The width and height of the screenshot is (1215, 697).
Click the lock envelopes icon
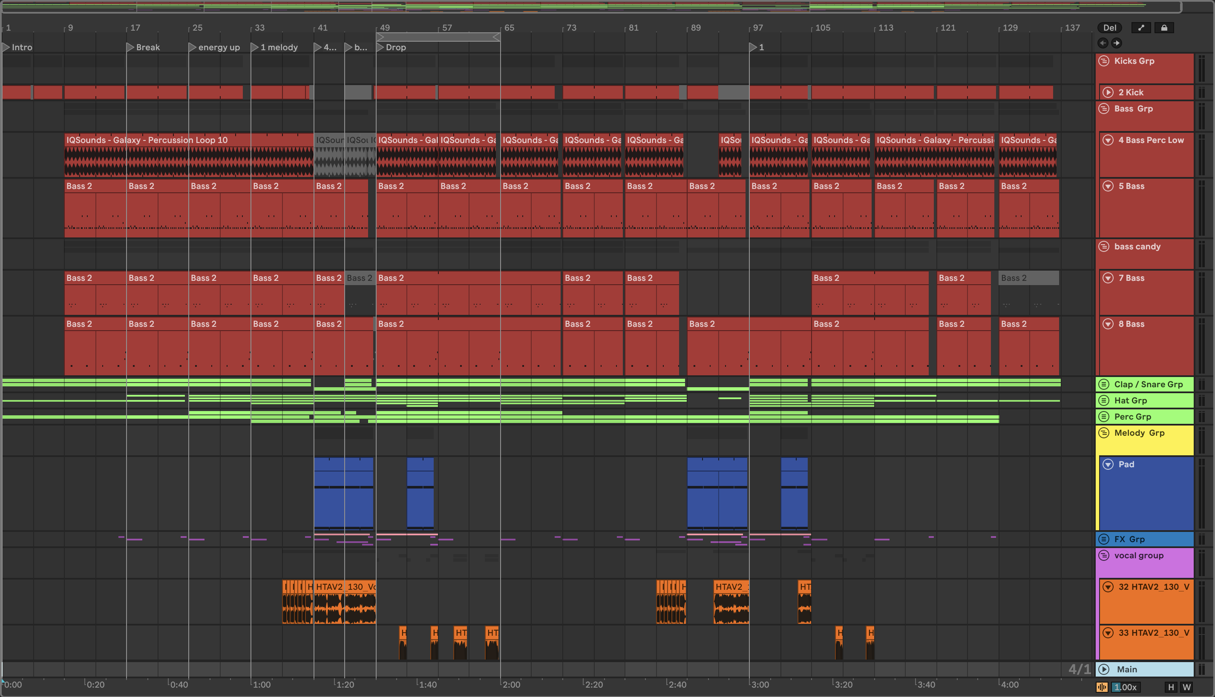[x=1164, y=28]
